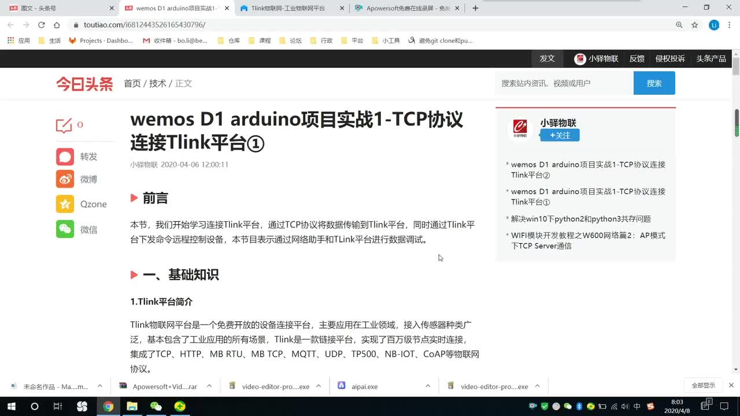This screenshot has height=416, width=740.
Task: Share to 微博 icon
Action: click(65, 179)
